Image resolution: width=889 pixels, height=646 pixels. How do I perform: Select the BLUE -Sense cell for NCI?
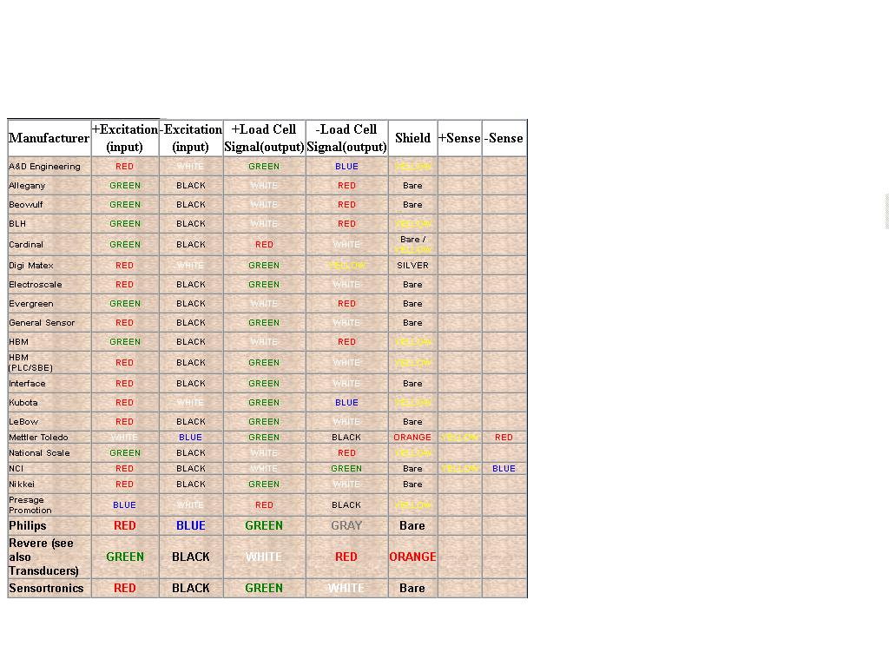click(504, 469)
